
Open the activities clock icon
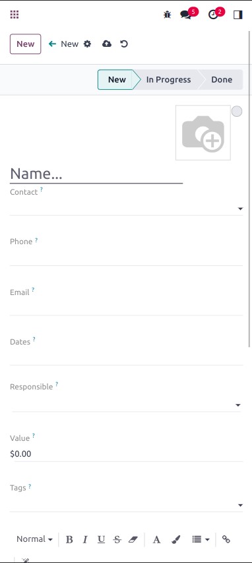(x=213, y=15)
